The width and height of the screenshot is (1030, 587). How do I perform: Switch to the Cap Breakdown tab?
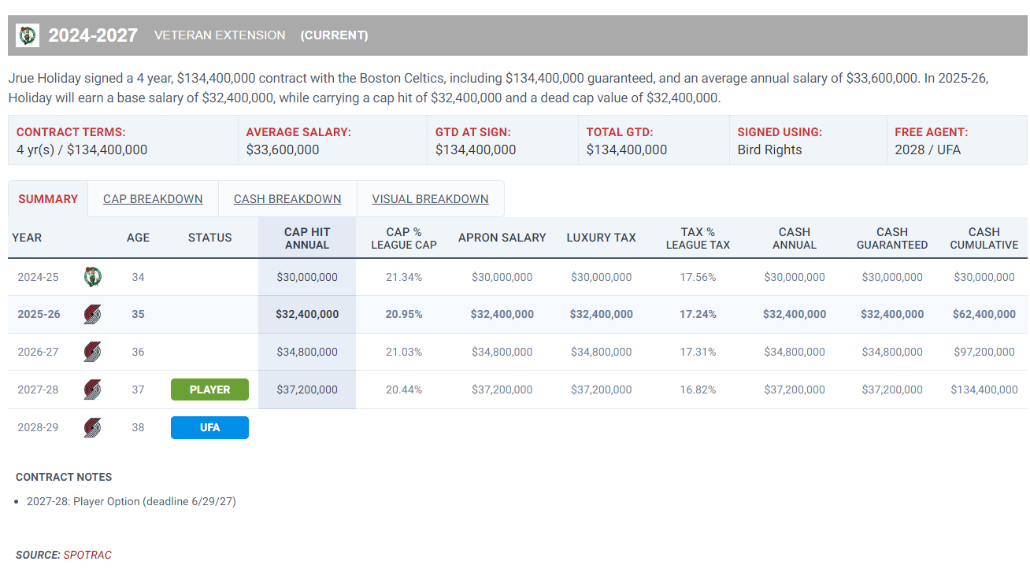click(x=153, y=199)
